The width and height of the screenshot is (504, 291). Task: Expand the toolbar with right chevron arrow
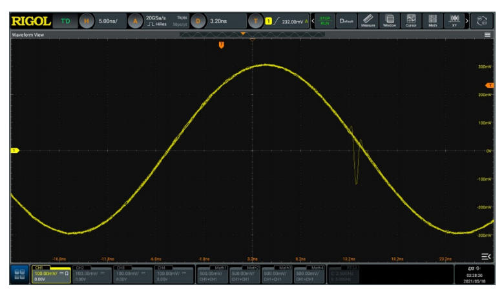click(x=467, y=21)
